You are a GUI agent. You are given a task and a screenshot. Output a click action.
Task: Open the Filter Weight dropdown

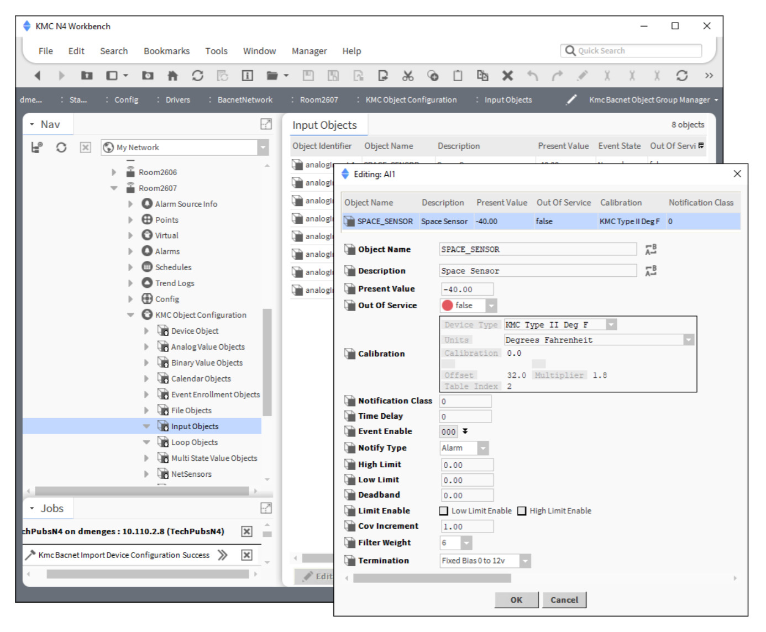[466, 543]
